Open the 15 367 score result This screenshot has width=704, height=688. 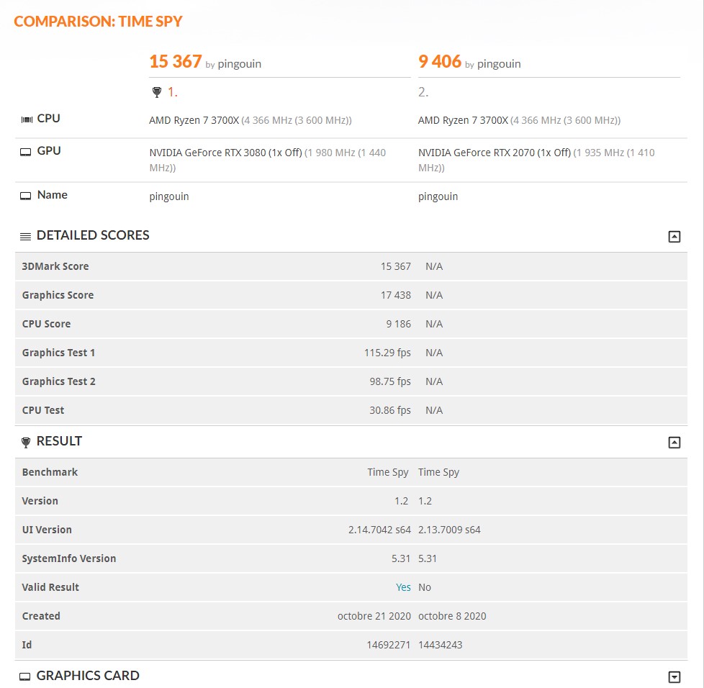tap(175, 61)
